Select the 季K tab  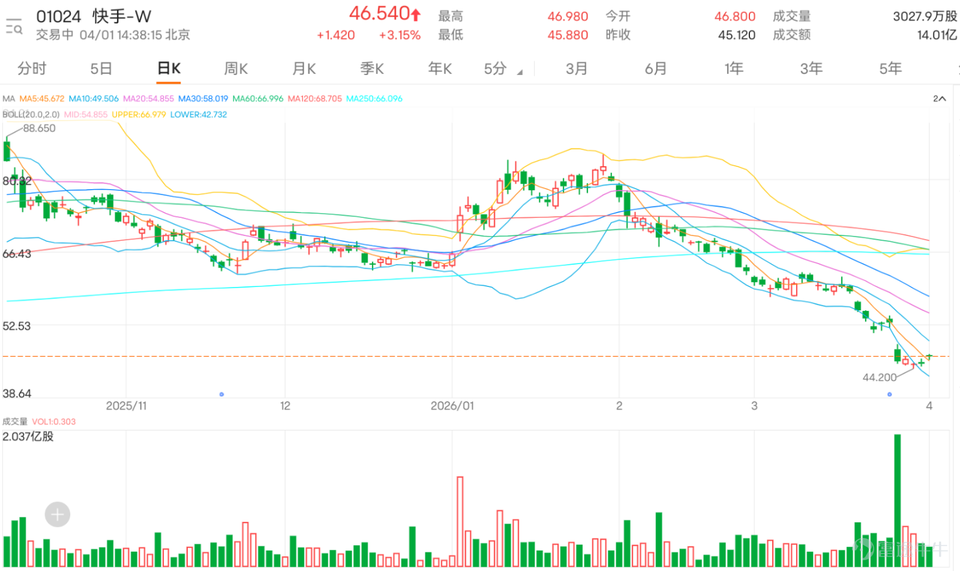[x=372, y=68]
